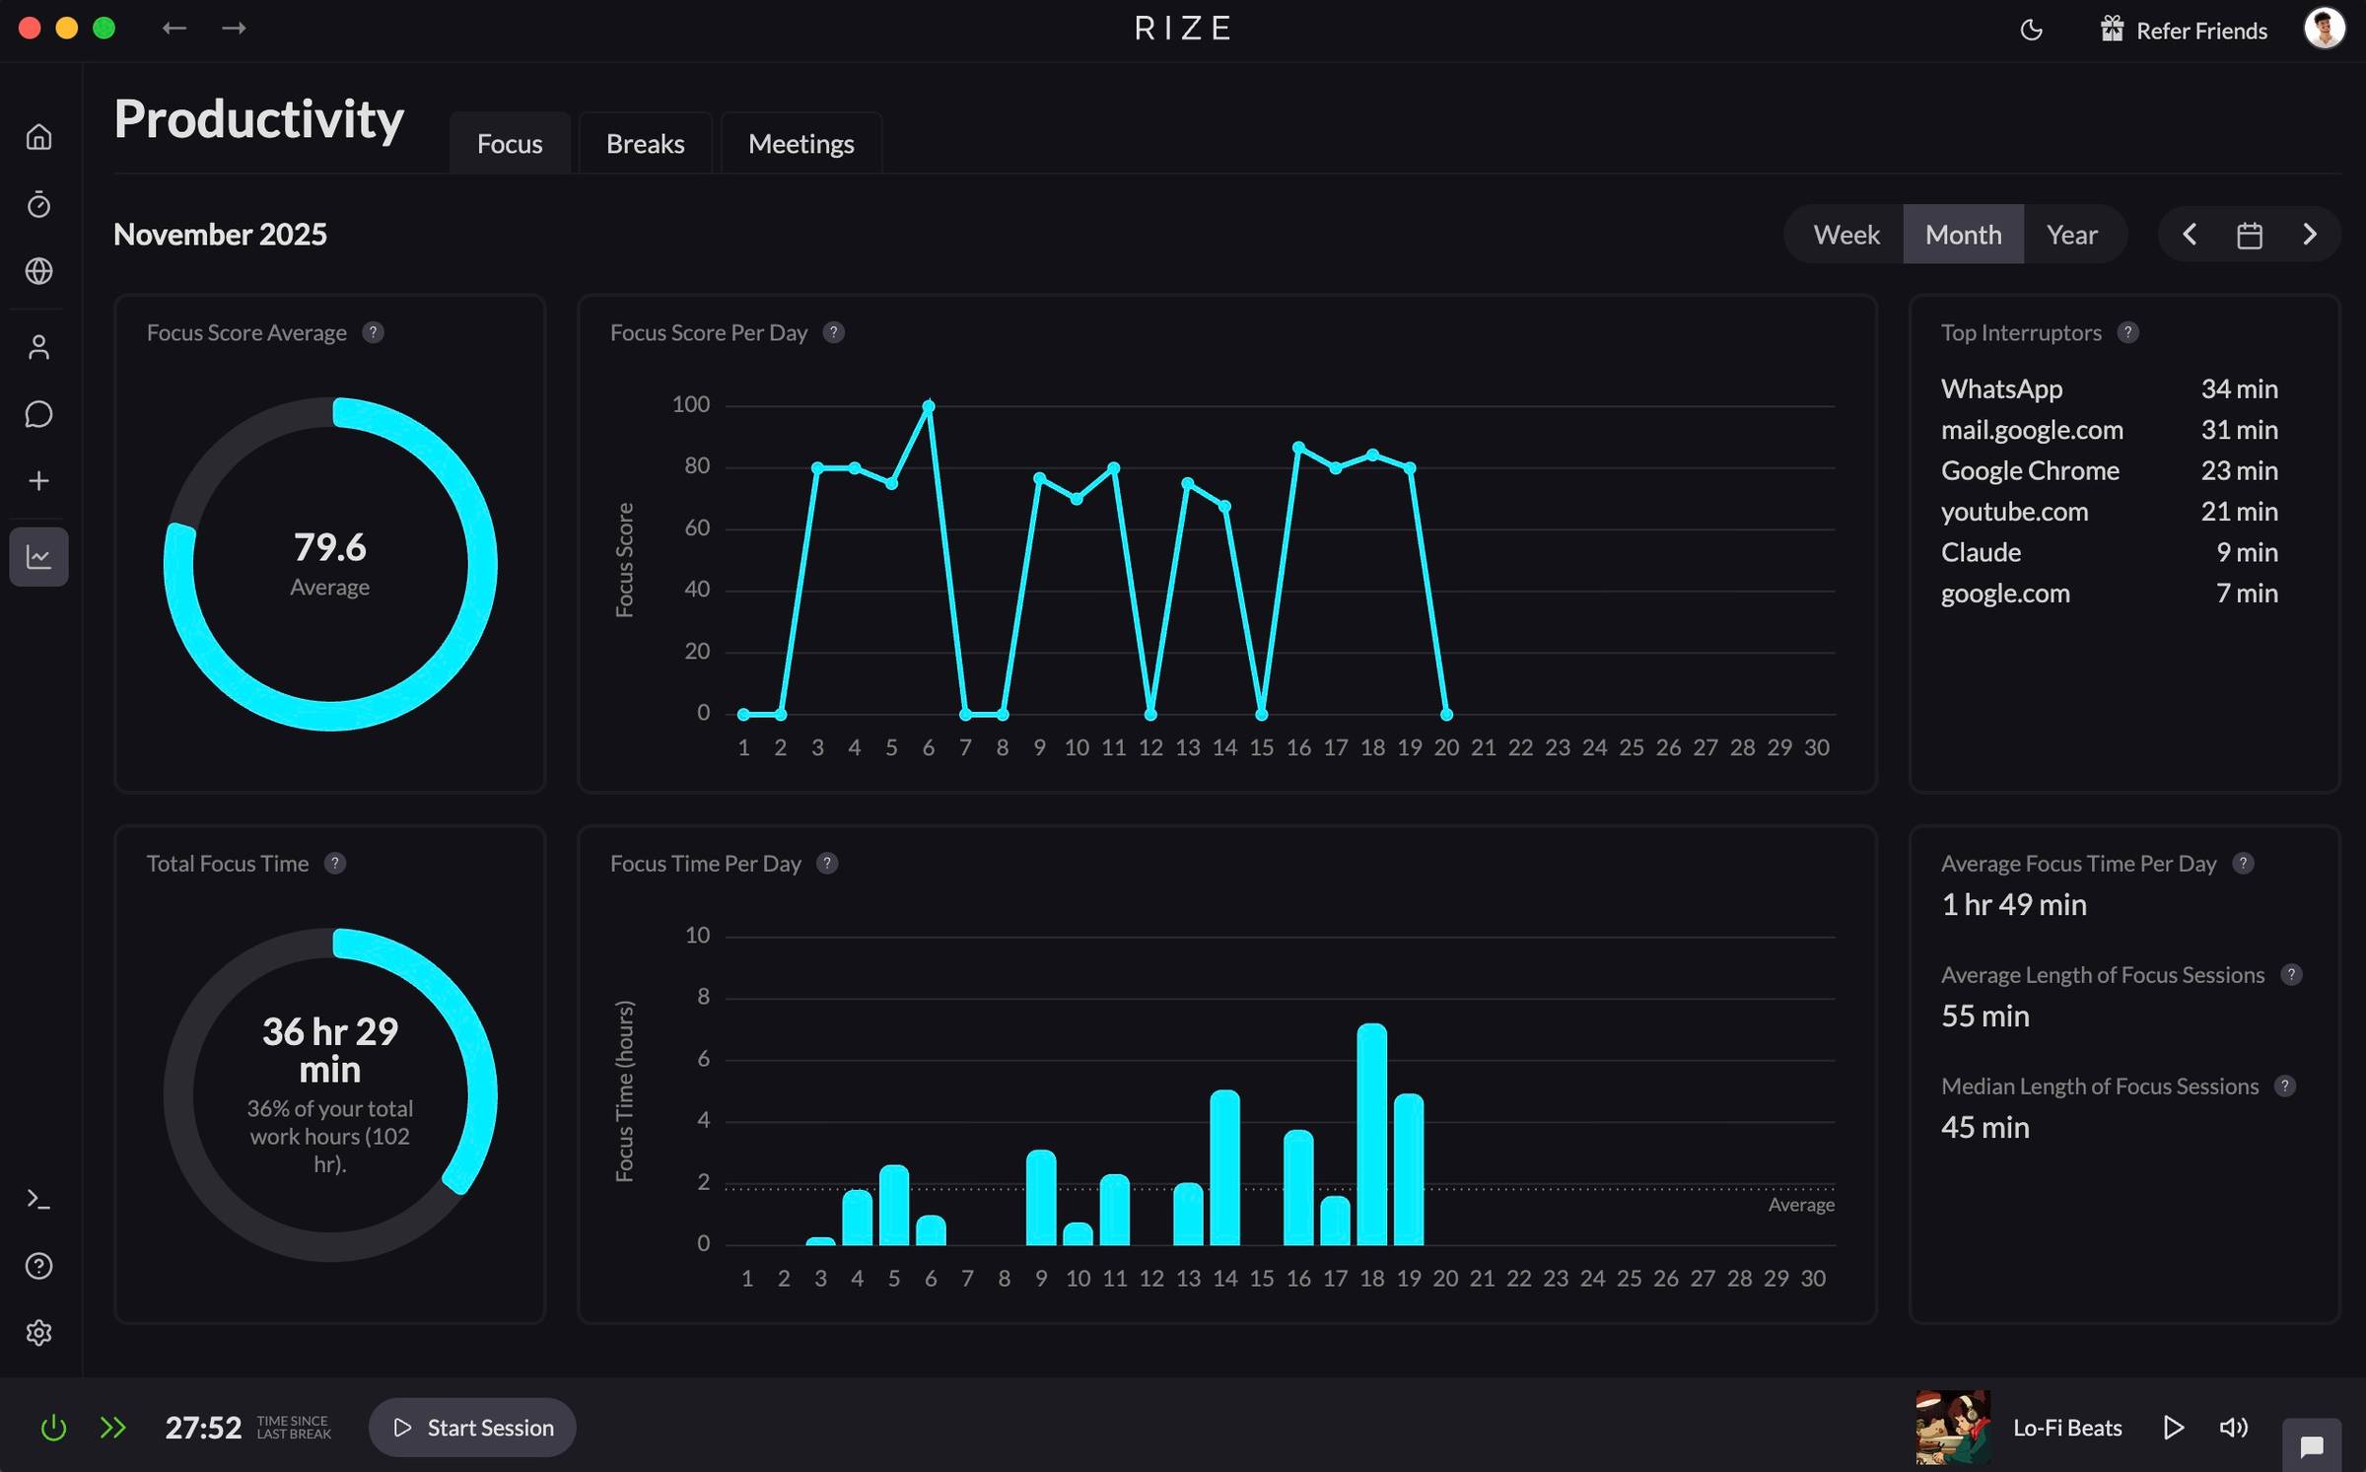Click the Start Session button
2366x1472 pixels.
click(472, 1427)
